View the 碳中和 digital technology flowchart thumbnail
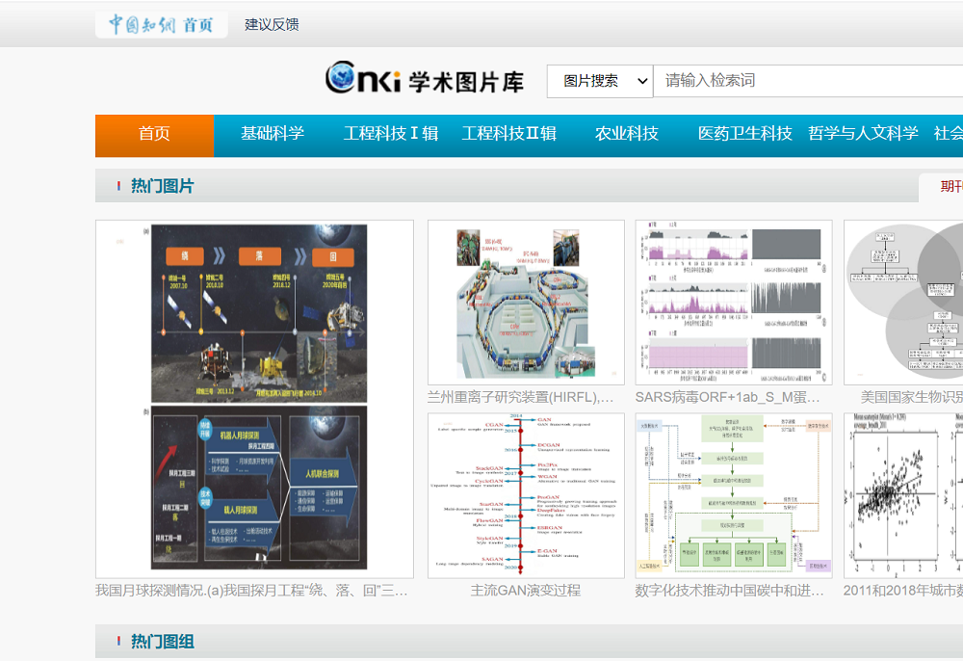The height and width of the screenshot is (661, 963). click(x=735, y=491)
